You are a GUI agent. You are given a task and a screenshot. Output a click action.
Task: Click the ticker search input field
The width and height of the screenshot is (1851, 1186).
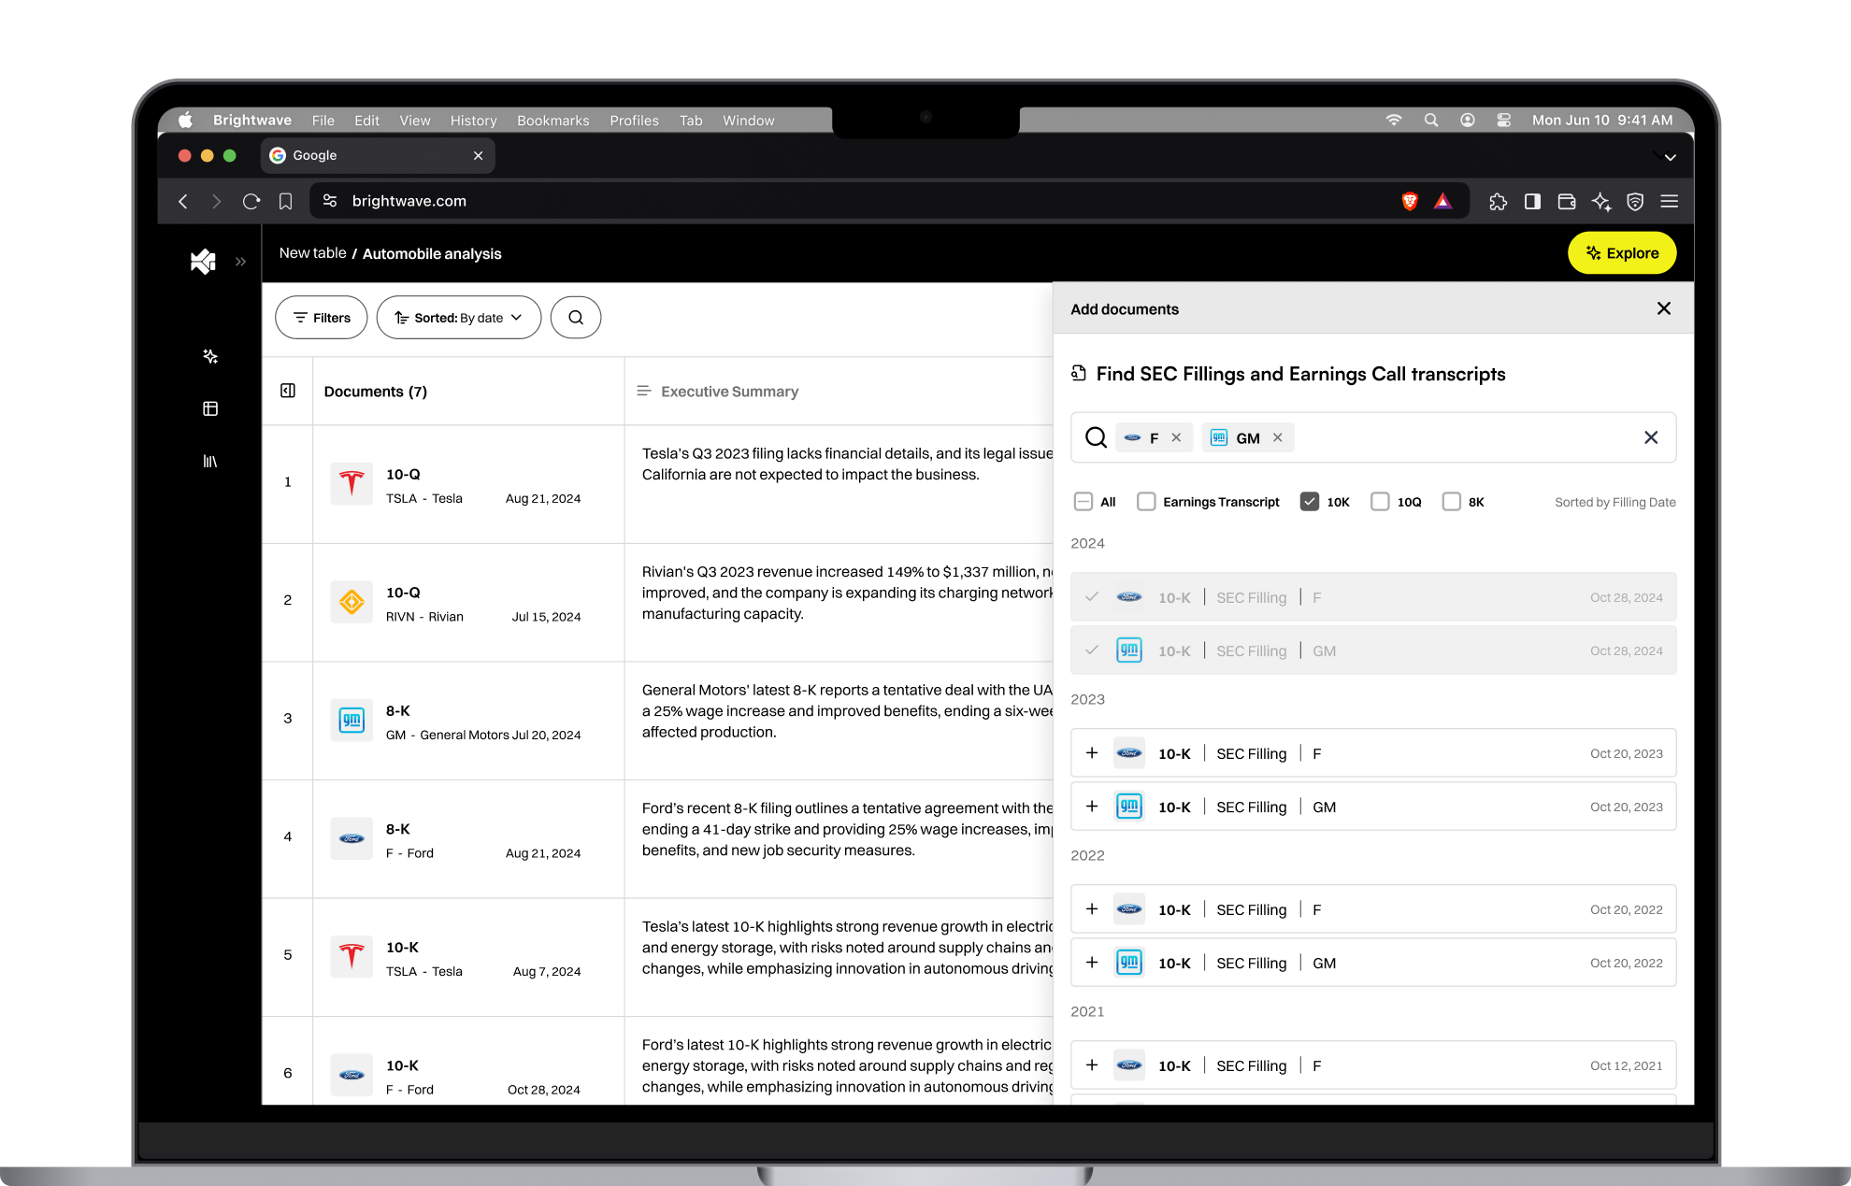[1458, 437]
